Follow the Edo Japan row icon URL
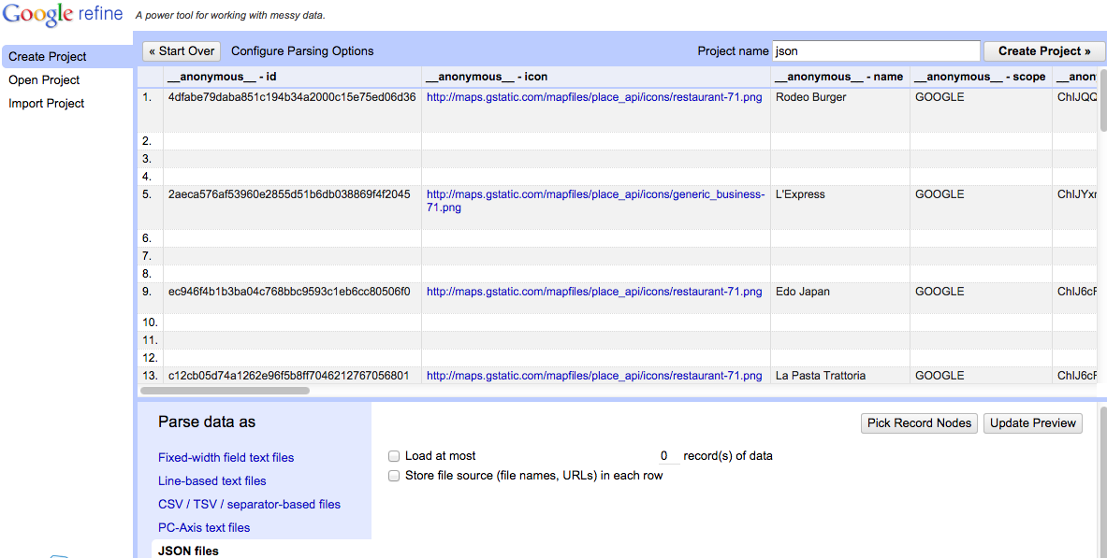The width and height of the screenshot is (1107, 558). pyautogui.click(x=594, y=292)
